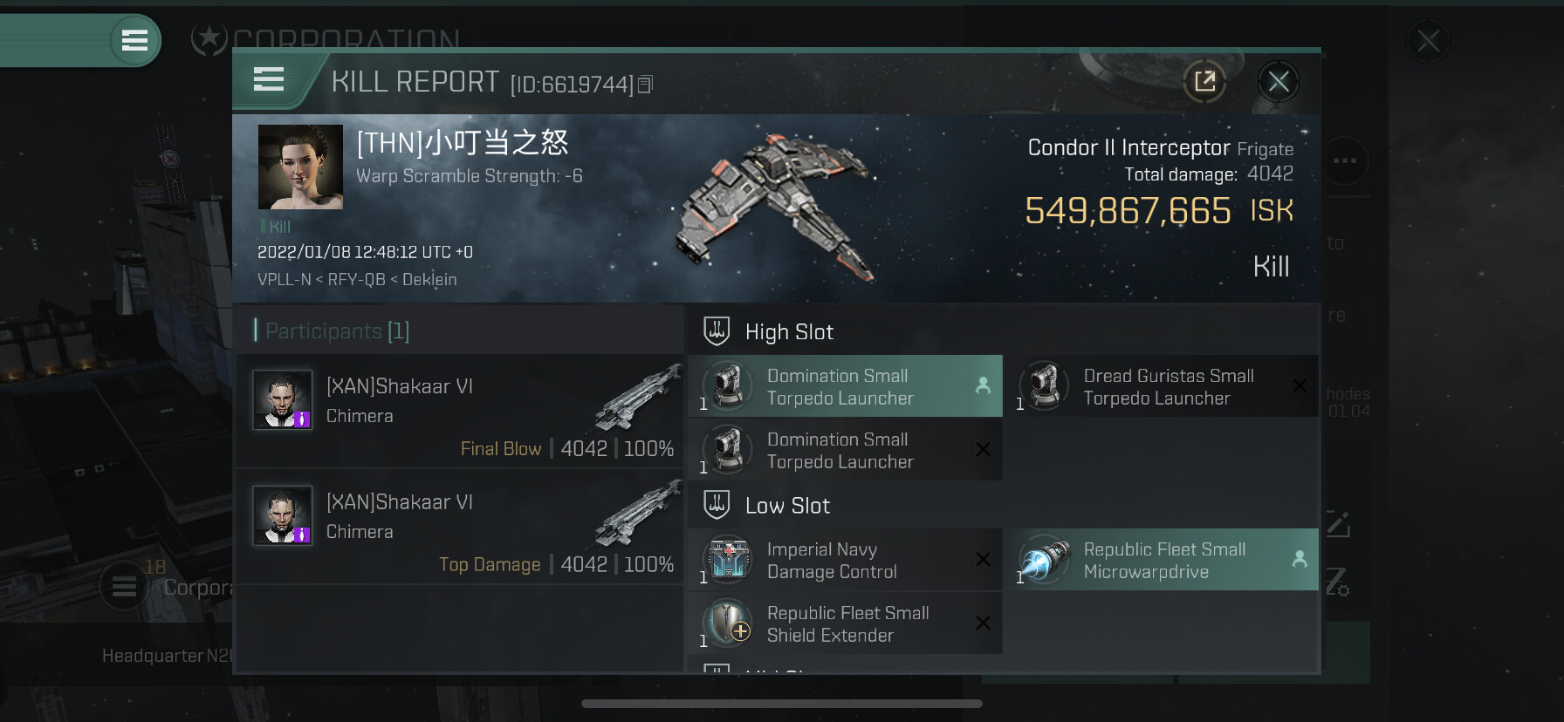Copy the kill report ID icon
This screenshot has width=1564, height=722.
[645, 85]
